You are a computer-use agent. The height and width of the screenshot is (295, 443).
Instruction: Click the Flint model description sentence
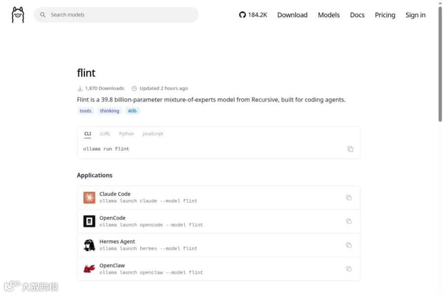pyautogui.click(x=211, y=100)
